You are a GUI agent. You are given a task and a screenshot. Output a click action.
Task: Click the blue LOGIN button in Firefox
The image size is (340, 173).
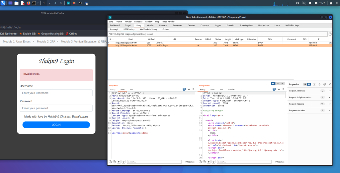point(56,125)
